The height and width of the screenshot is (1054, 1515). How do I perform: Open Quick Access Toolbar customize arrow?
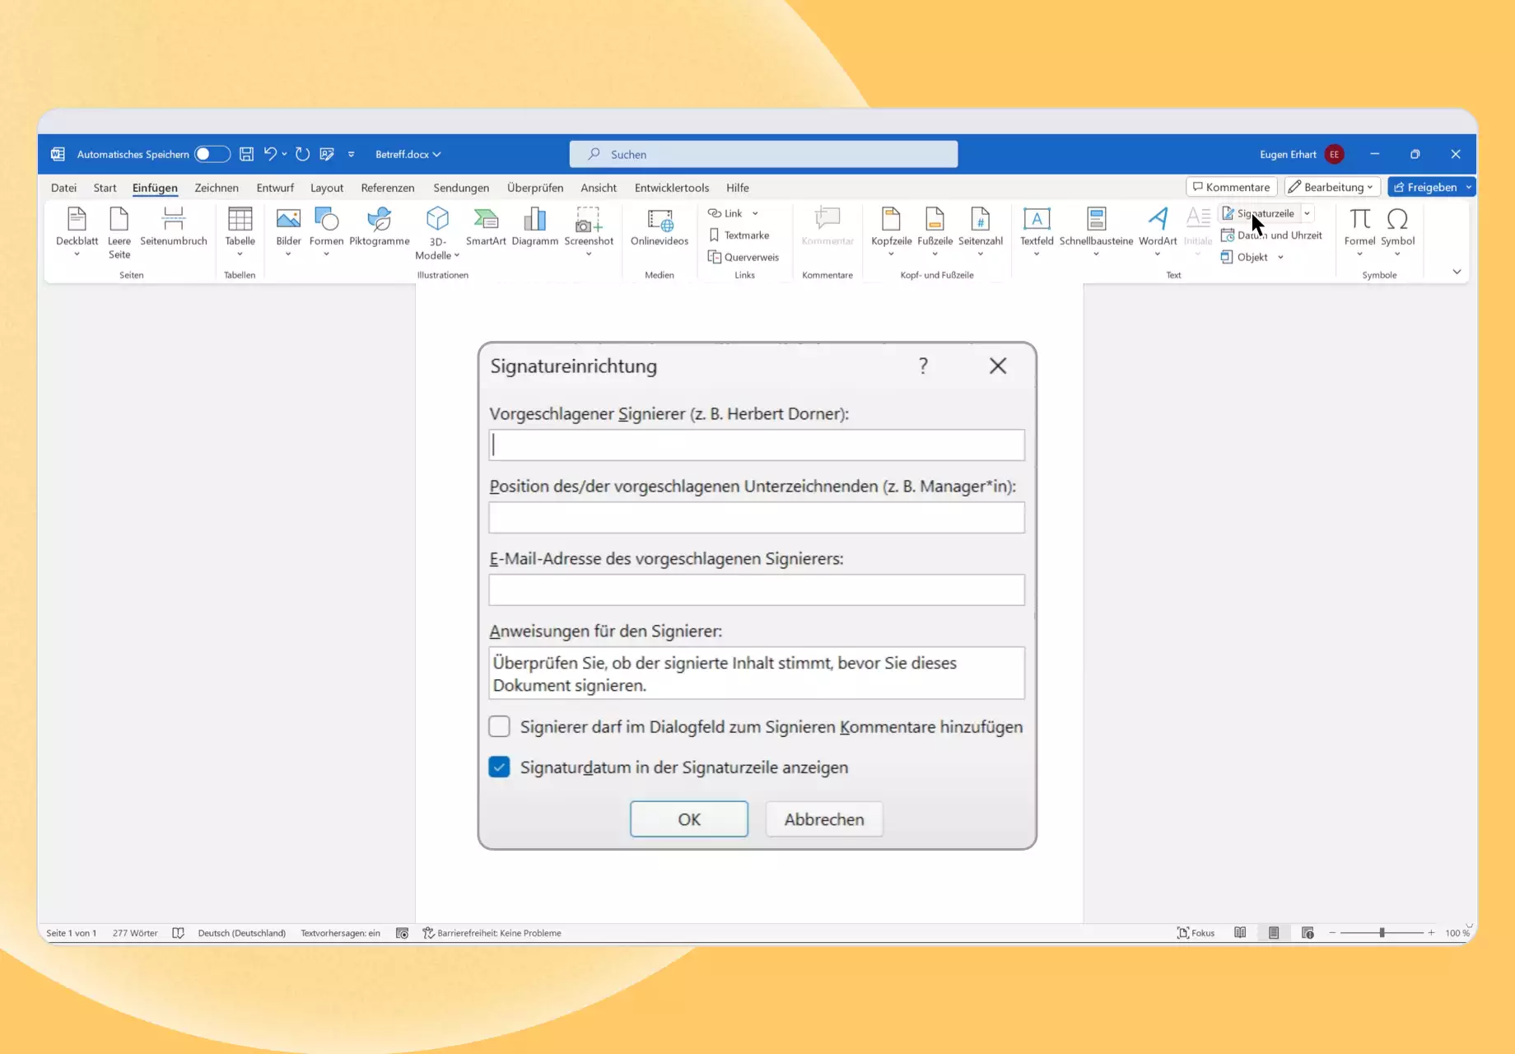click(352, 154)
